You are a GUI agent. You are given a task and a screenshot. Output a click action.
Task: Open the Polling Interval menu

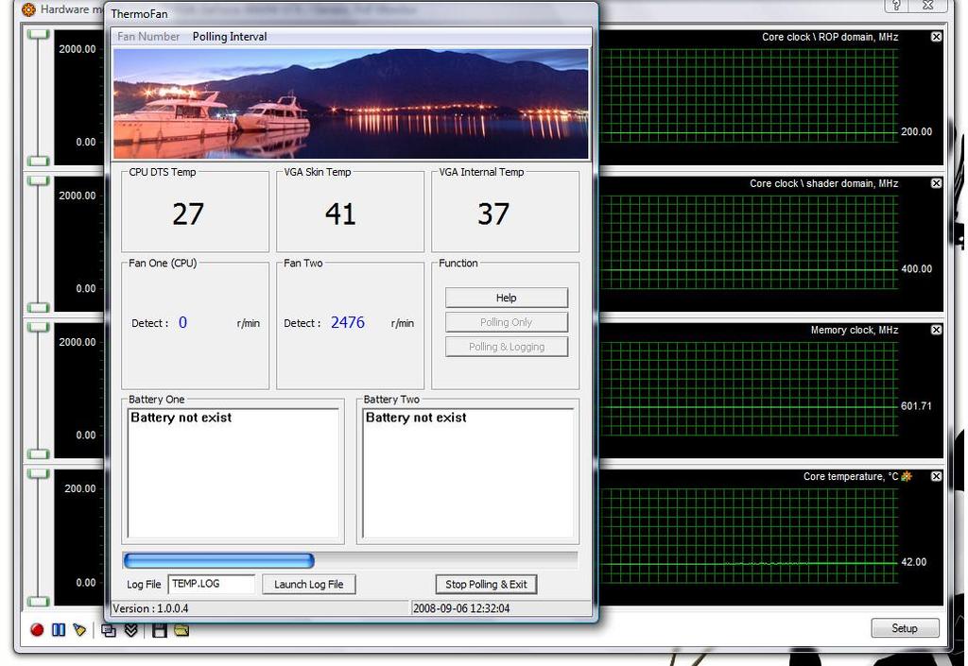pyautogui.click(x=230, y=37)
